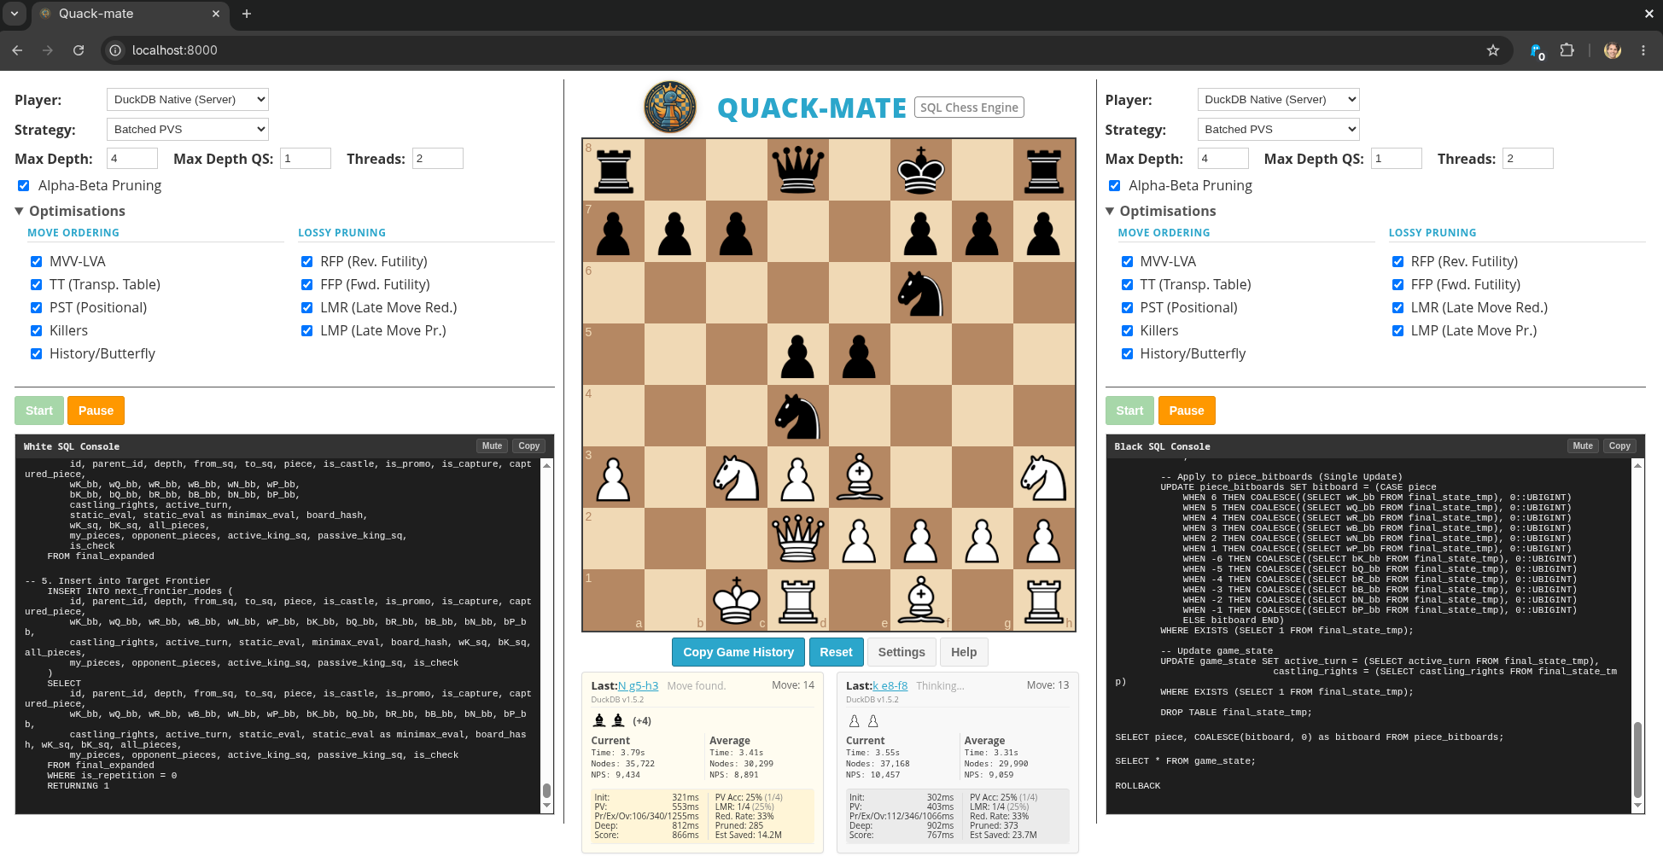Reset the chess game
Screen dimensions: 1663x862
coord(836,652)
